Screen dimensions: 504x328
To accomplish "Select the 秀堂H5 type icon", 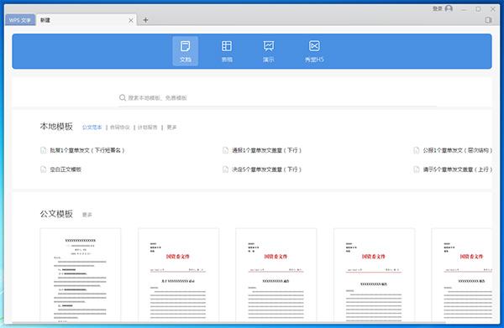I will 314,51.
